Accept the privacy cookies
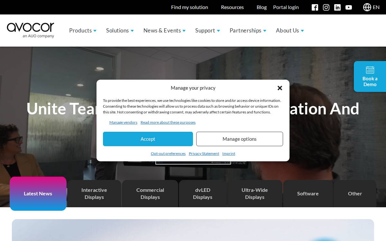 click(x=148, y=139)
